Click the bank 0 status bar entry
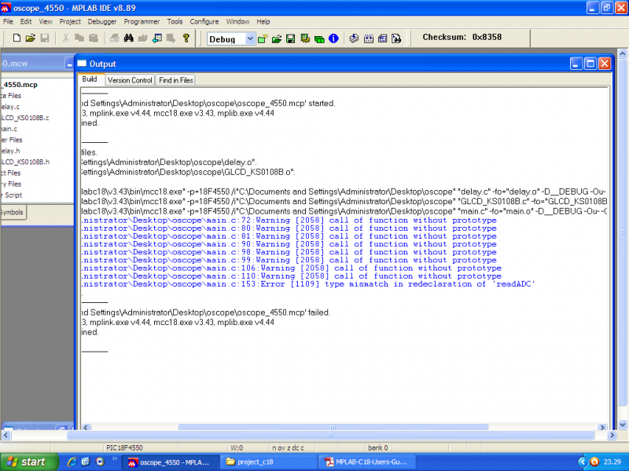 378,447
